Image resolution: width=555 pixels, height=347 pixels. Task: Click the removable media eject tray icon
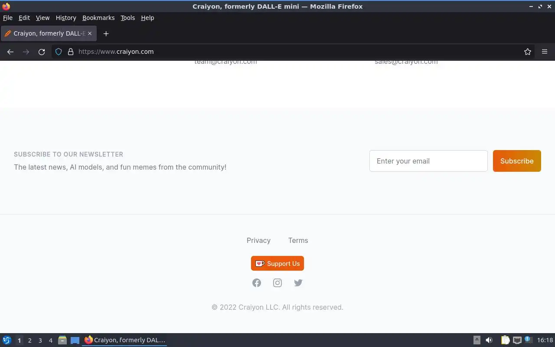tap(477, 340)
